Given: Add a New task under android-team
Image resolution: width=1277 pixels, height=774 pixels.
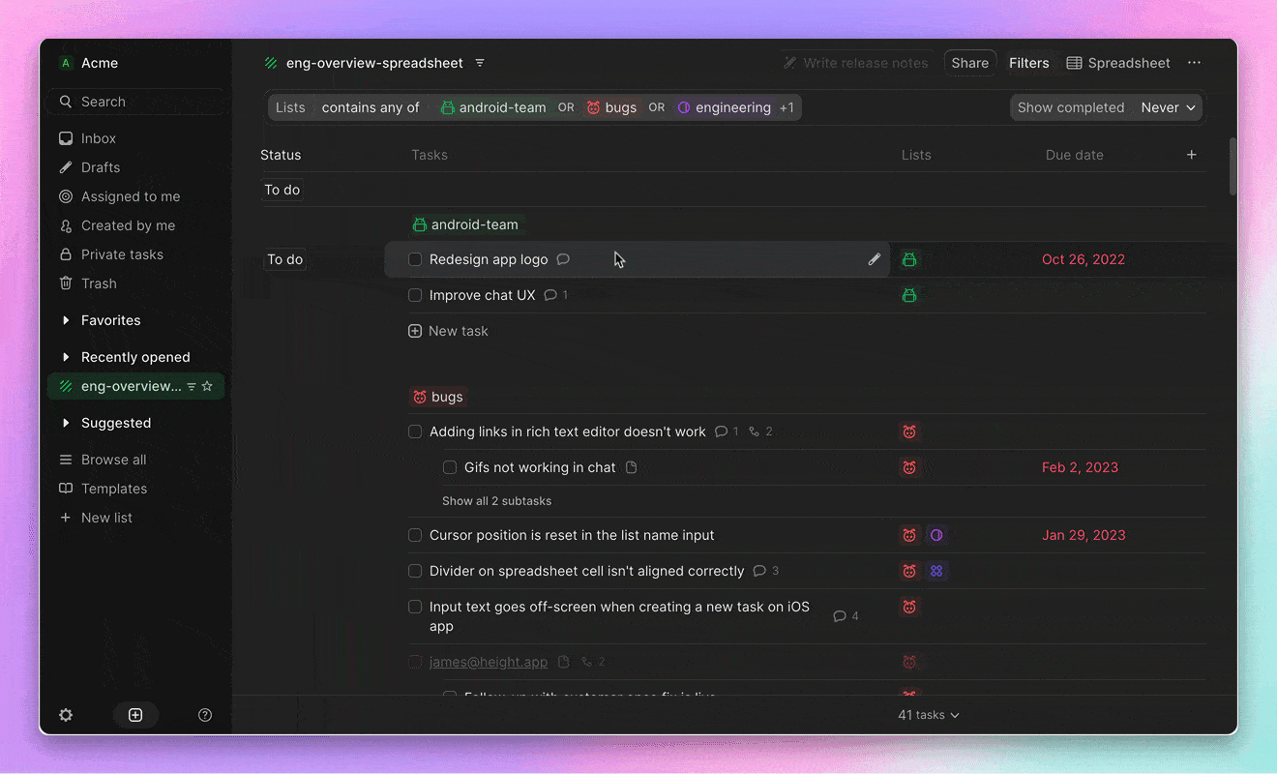Looking at the screenshot, I should (x=449, y=331).
